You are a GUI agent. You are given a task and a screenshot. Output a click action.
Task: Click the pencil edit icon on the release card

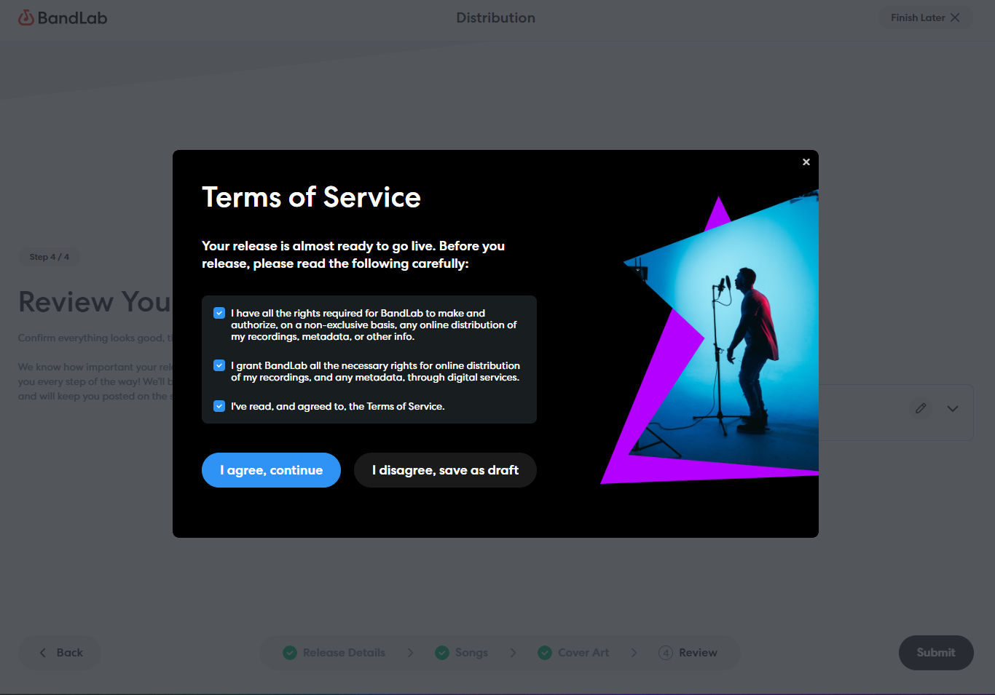(x=921, y=408)
